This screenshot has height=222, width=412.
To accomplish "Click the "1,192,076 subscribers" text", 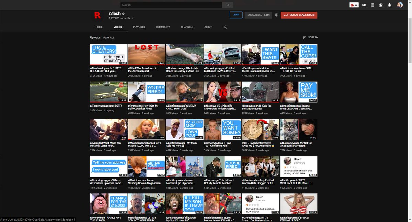I will pyautogui.click(x=121, y=18).
